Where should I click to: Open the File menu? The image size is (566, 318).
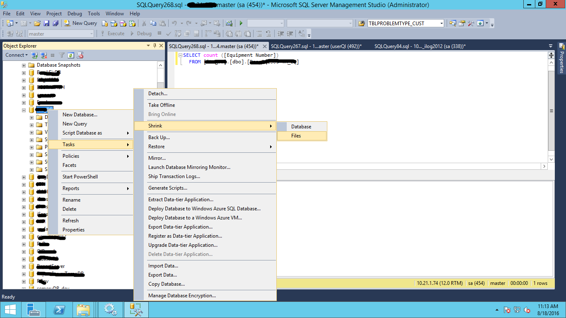7,14
